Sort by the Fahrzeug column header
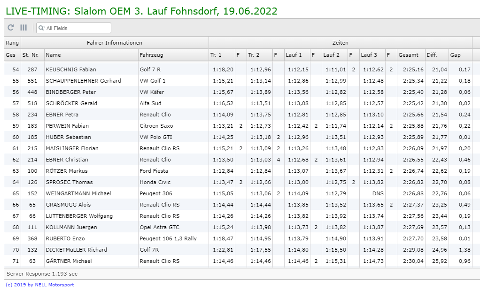This screenshot has width=480, height=292. click(173, 55)
